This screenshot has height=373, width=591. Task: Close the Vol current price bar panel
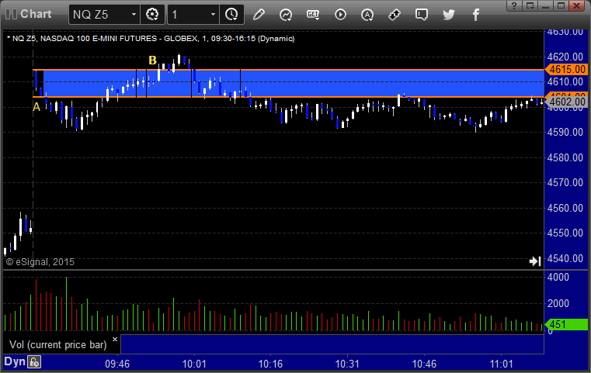pos(115,339)
